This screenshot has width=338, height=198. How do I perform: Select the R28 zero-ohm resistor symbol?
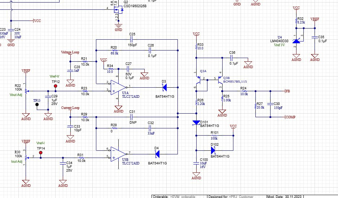[114, 128]
